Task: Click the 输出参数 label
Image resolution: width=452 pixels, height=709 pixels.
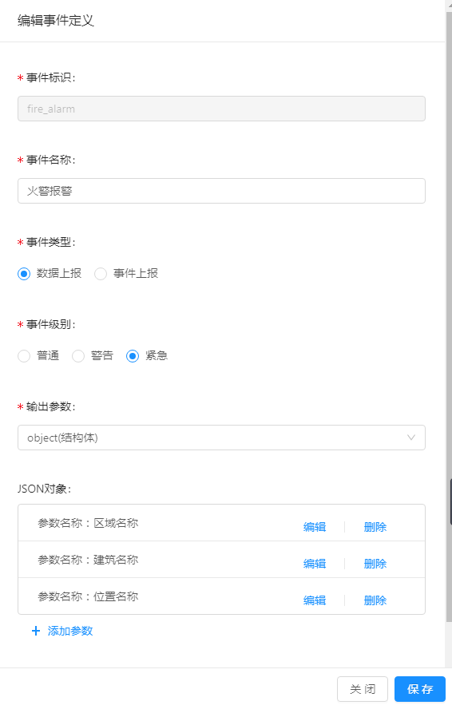Action: (x=50, y=406)
